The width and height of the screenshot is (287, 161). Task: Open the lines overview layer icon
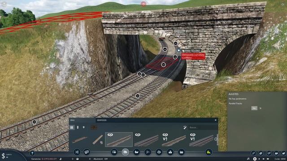(x=269, y=153)
